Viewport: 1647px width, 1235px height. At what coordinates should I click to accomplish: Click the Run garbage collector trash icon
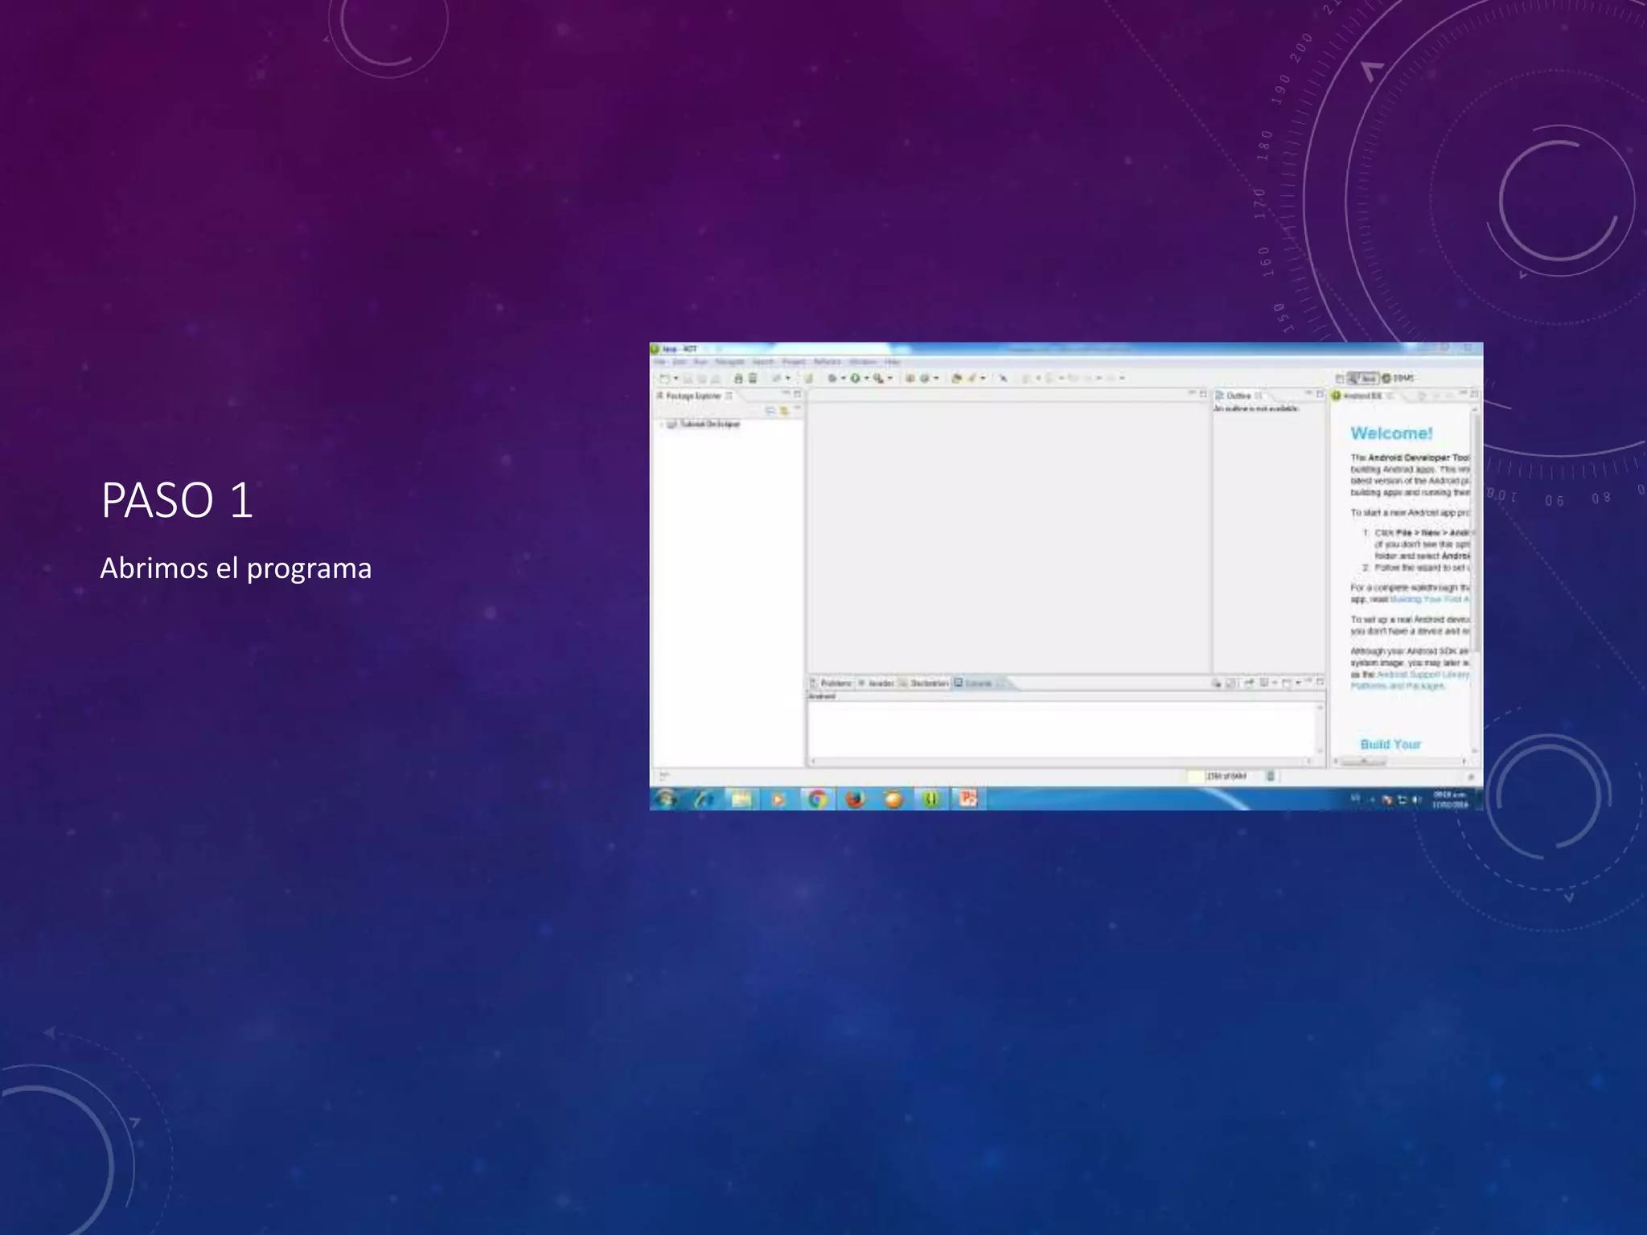tap(1271, 776)
